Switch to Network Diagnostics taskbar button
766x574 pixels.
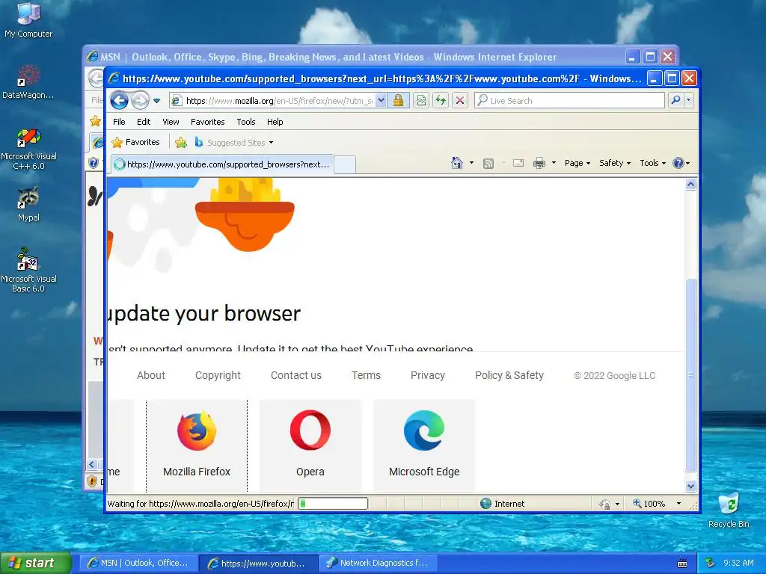pyautogui.click(x=377, y=564)
